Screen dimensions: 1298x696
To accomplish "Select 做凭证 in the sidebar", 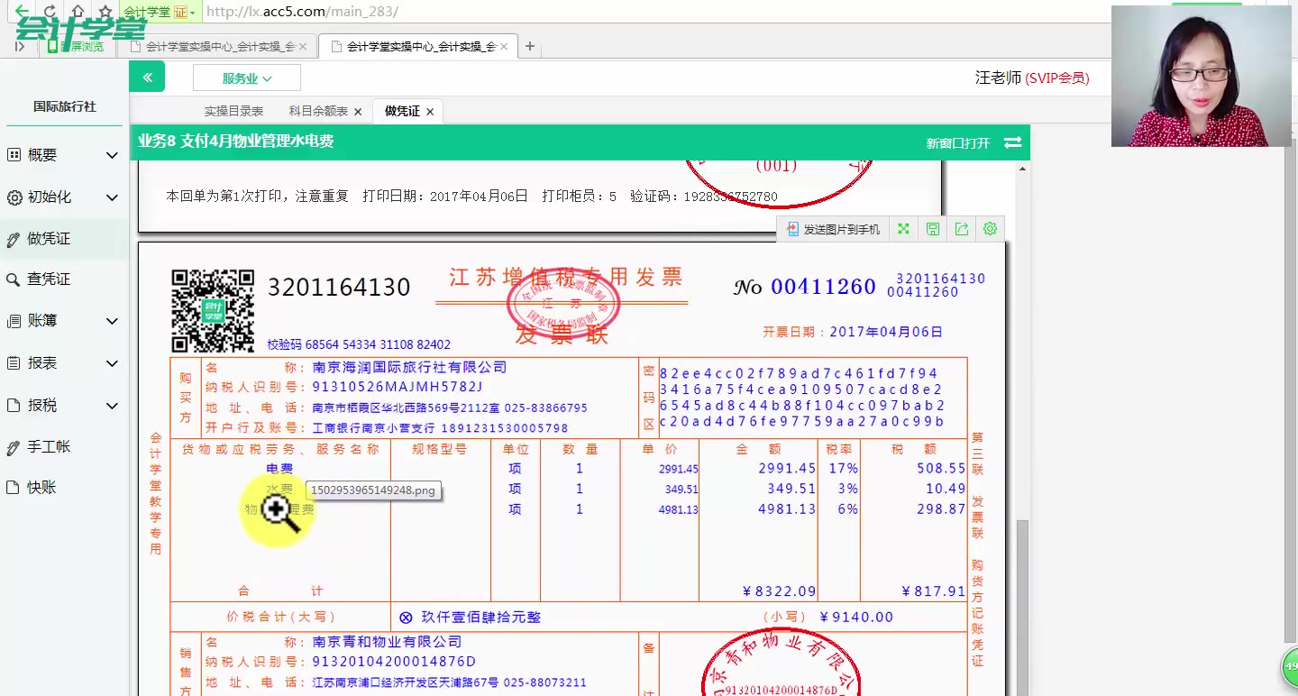I will 49,239.
